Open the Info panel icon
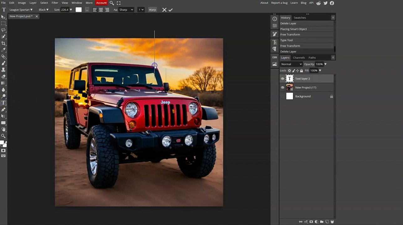This screenshot has width=403, height=225. (275, 19)
